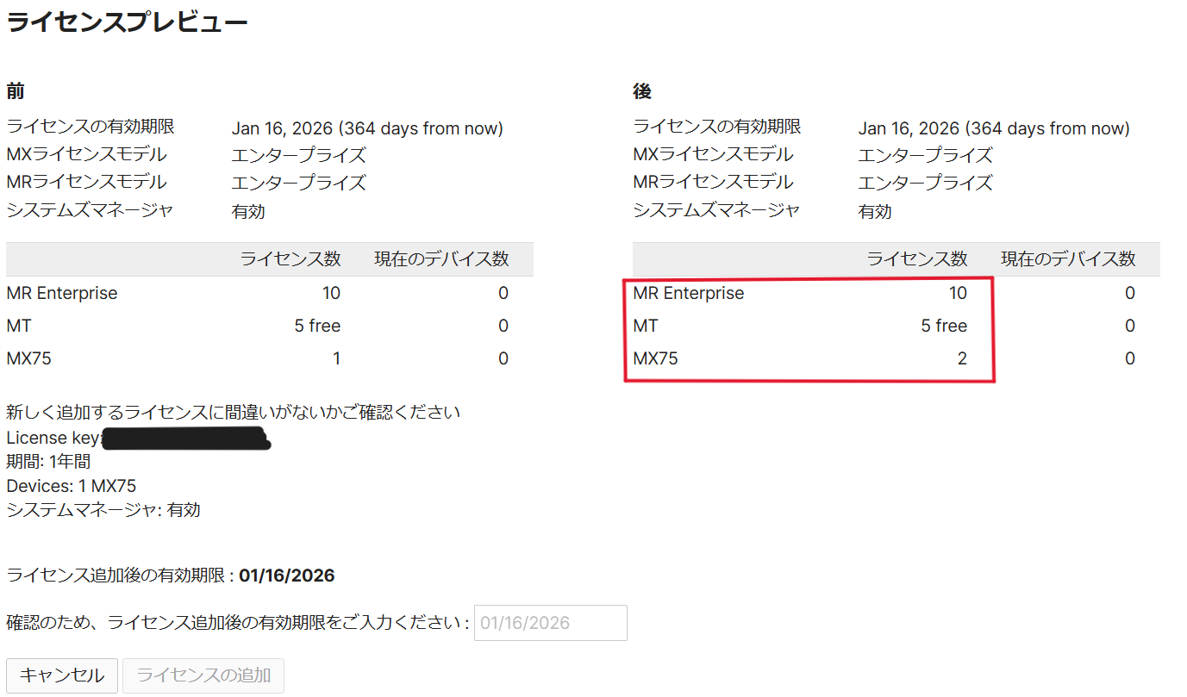Image resolution: width=1187 pixels, height=697 pixels.
Task: Click the 現在のデバイス数 header of the right table
Action: [x=1071, y=258]
